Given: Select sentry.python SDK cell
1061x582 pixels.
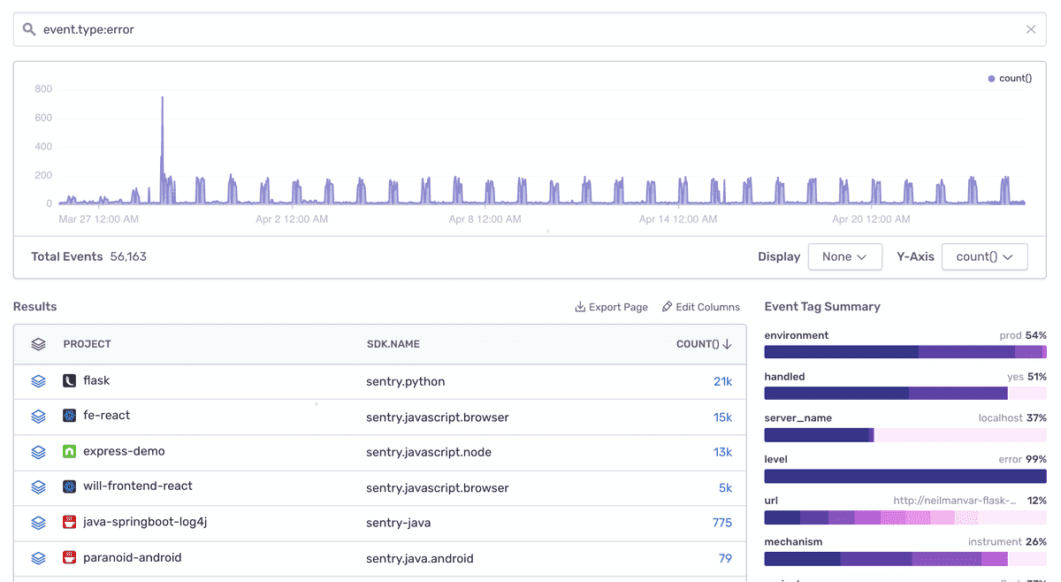Looking at the screenshot, I should coord(406,381).
